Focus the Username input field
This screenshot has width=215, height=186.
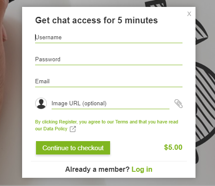pos(109,38)
